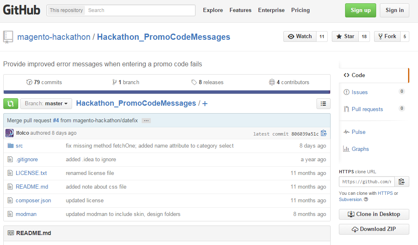
Task: Click the composer.json file icon
Action: click(x=10, y=200)
